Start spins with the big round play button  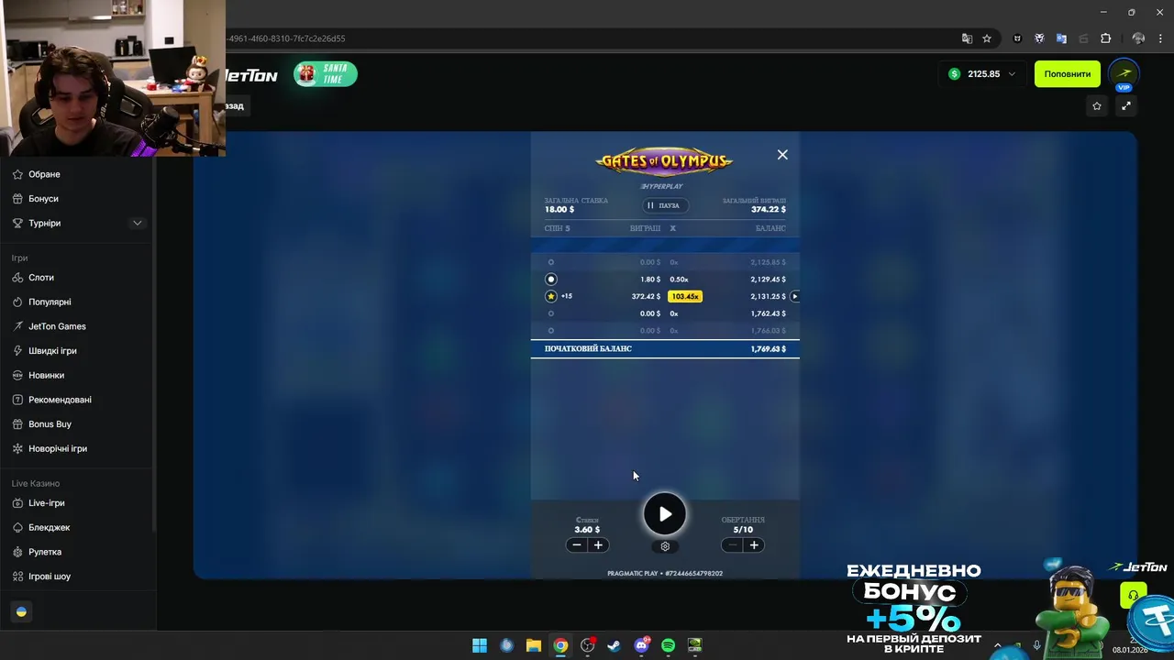665,514
